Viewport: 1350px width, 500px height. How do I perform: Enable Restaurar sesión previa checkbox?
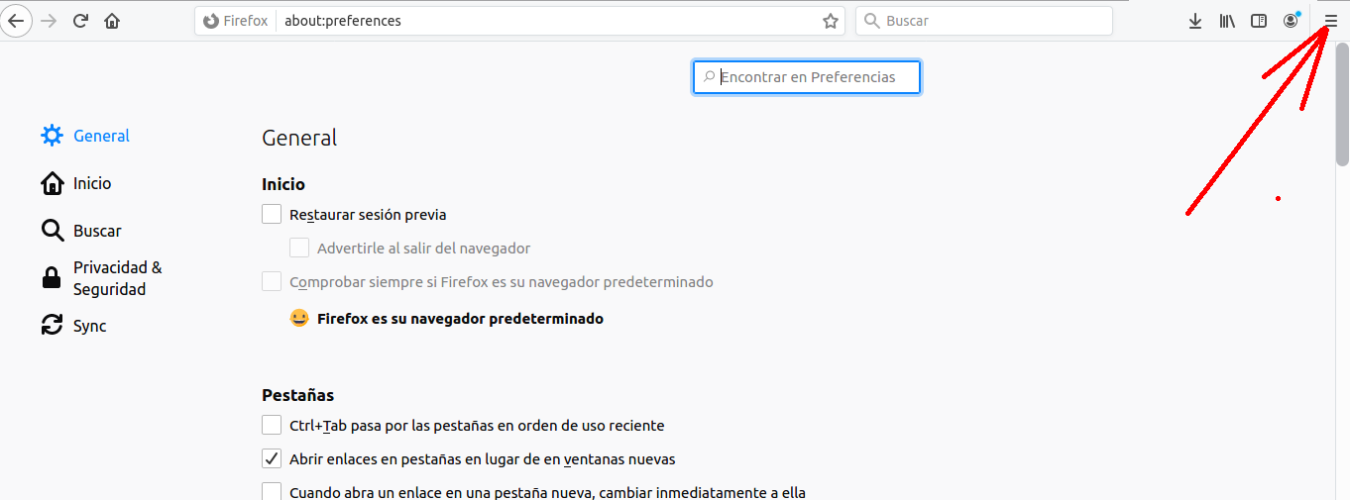(272, 214)
